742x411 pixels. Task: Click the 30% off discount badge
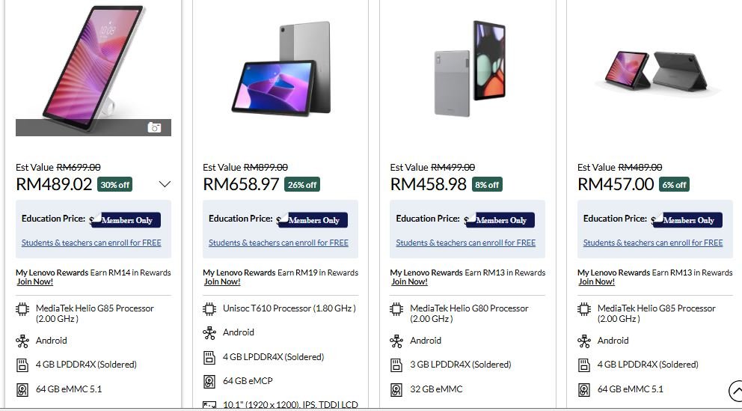point(114,185)
